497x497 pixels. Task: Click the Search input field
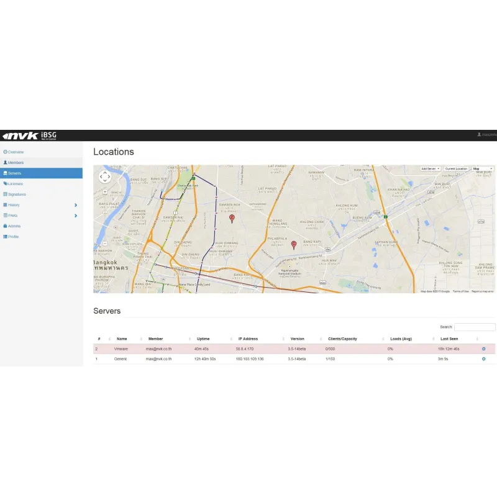pyautogui.click(x=475, y=327)
